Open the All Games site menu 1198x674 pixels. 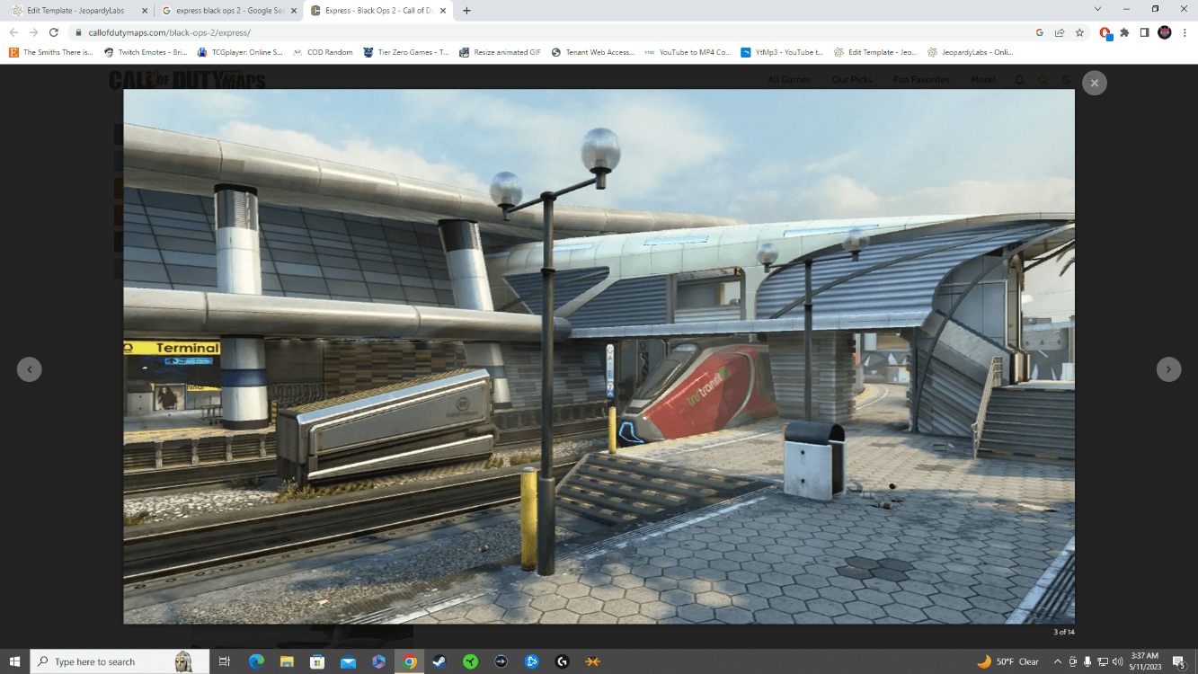pos(789,80)
